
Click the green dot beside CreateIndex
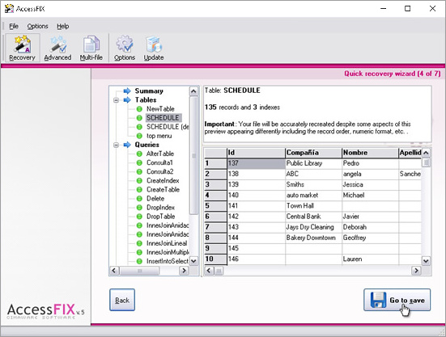[139, 180]
